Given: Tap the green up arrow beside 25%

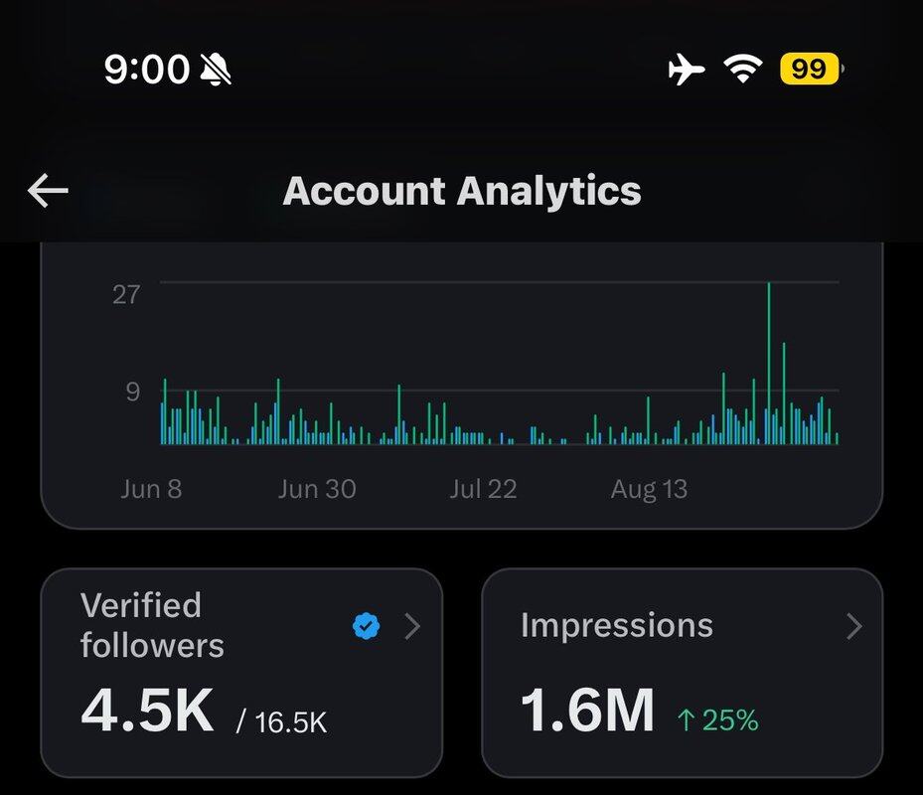Looking at the screenshot, I should click(686, 719).
